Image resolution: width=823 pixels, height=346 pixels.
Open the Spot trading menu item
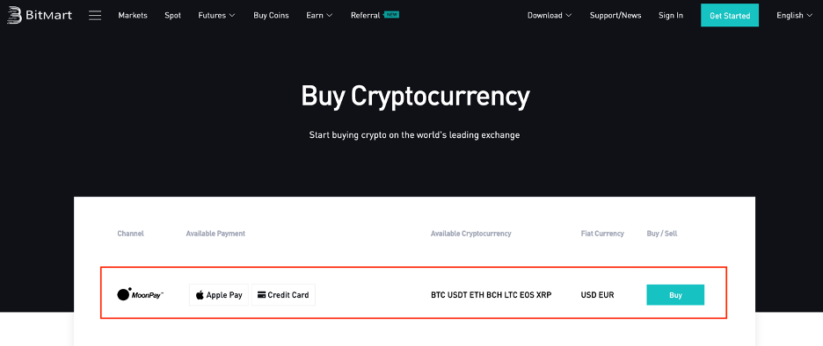pos(172,15)
